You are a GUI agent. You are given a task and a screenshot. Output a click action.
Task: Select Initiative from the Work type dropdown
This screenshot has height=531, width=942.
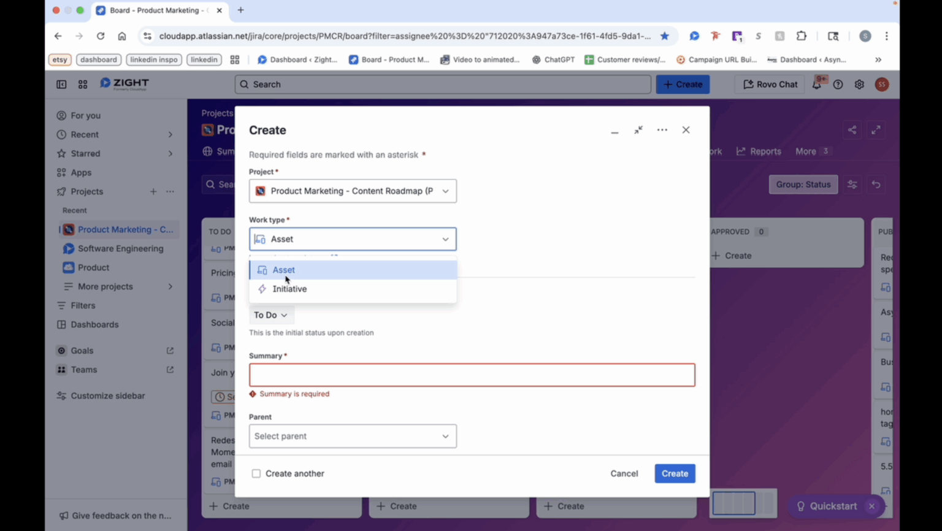pos(289,289)
